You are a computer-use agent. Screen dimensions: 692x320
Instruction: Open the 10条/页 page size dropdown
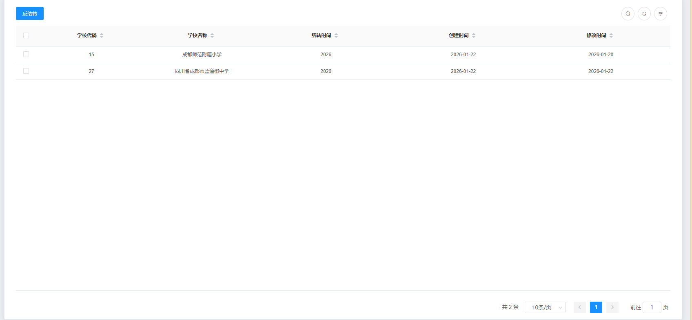pyautogui.click(x=545, y=307)
